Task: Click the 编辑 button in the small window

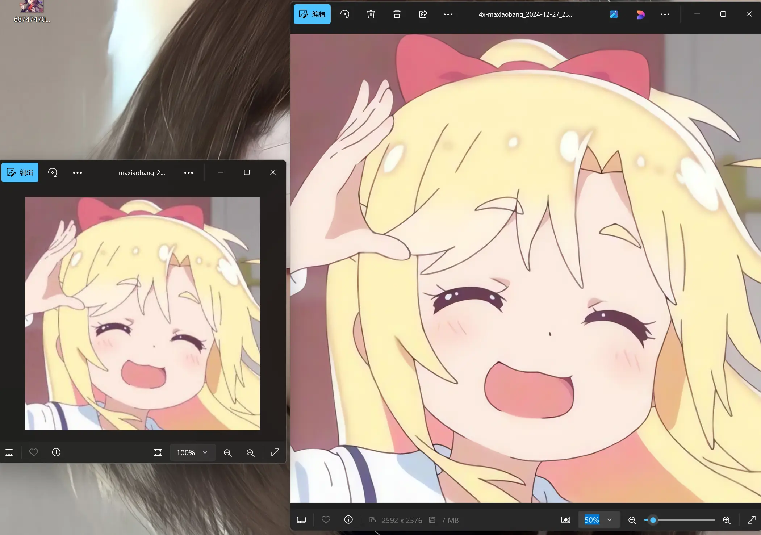Action: (x=20, y=172)
